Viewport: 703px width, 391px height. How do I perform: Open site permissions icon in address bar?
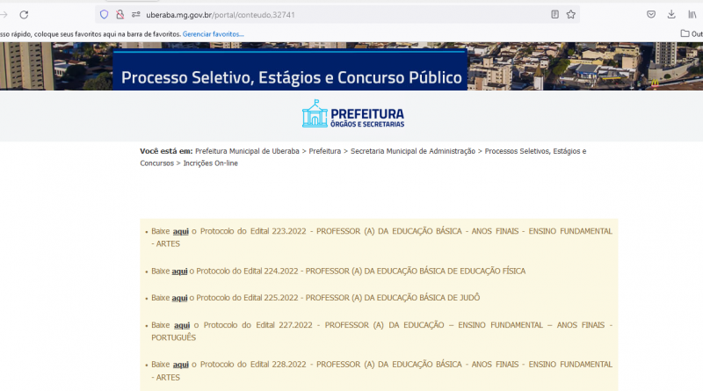136,14
